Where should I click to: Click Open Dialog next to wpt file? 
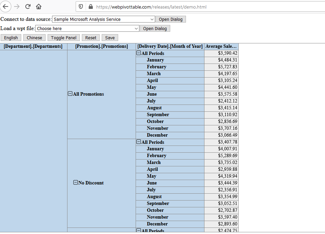coord(155,29)
